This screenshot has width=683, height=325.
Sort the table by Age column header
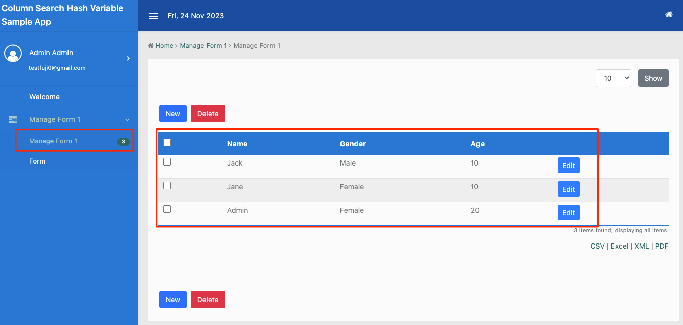(x=477, y=144)
